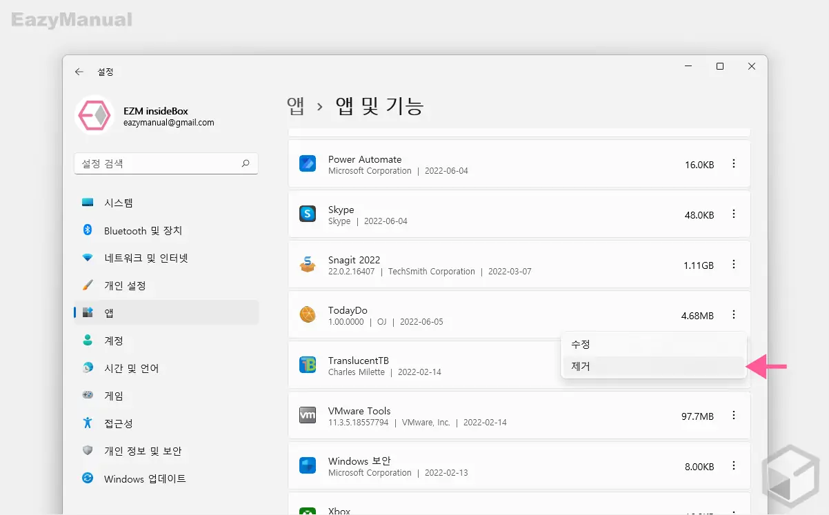Click the Windows 보안 shield icon
Image resolution: width=829 pixels, height=515 pixels.
(x=308, y=465)
